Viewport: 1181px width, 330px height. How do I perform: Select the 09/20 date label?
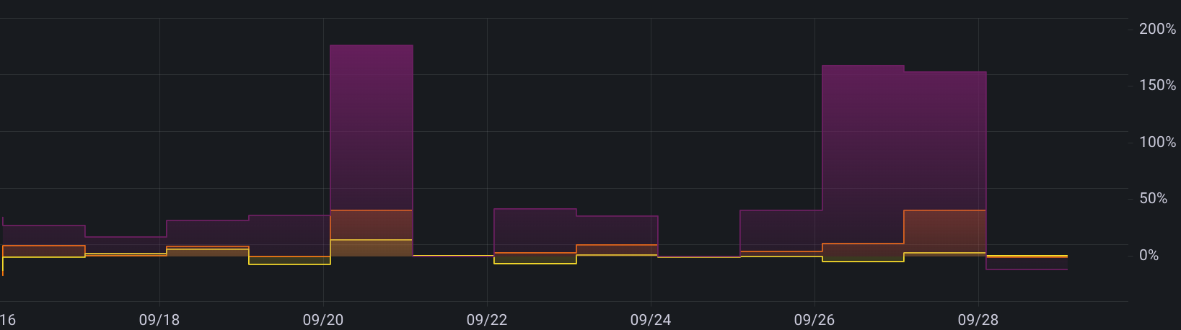click(x=323, y=320)
